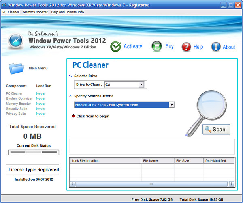Click the Never link beside PC Cleaner
Viewport: 243px width, 203px height.
[x=40, y=94]
